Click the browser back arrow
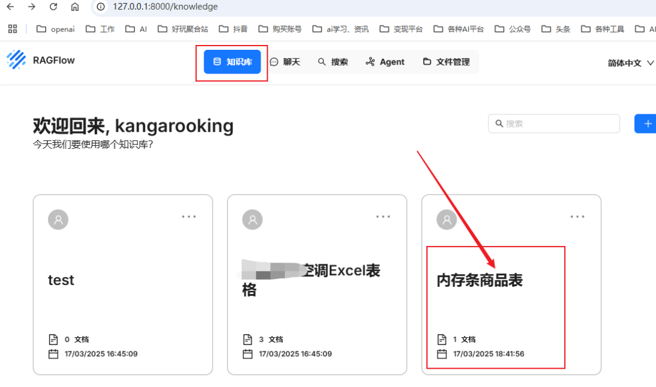 pos(10,7)
